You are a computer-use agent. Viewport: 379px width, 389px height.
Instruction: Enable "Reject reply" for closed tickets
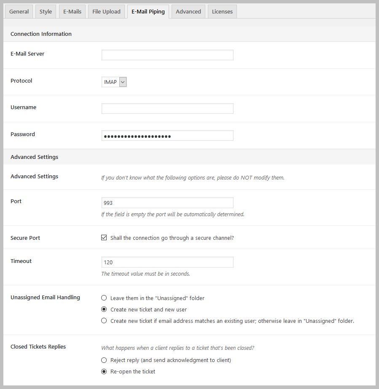click(104, 360)
